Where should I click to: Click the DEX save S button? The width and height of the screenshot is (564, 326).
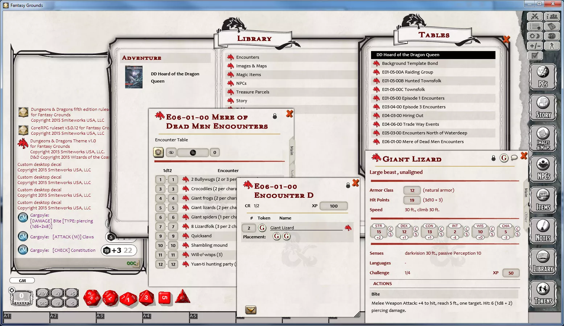point(416,234)
